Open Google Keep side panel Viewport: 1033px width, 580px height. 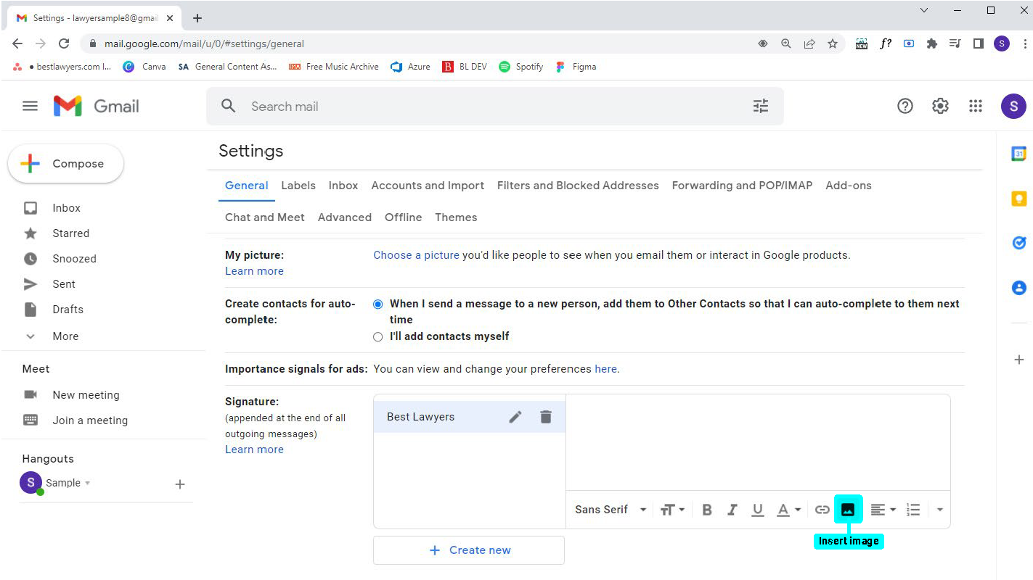click(1018, 198)
